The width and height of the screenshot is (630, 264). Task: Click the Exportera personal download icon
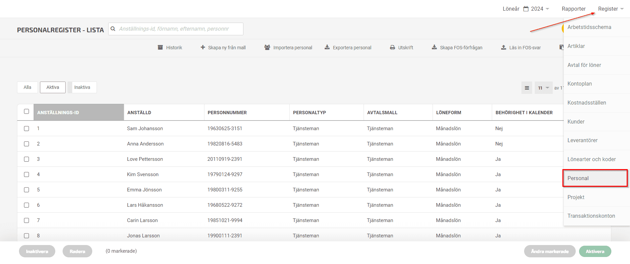[x=327, y=47]
